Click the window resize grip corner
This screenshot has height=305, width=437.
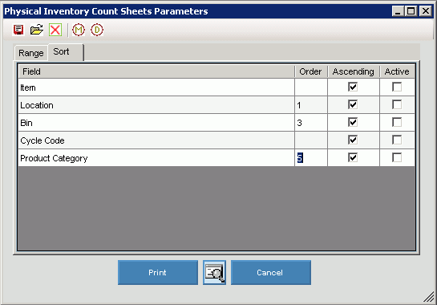point(429,297)
